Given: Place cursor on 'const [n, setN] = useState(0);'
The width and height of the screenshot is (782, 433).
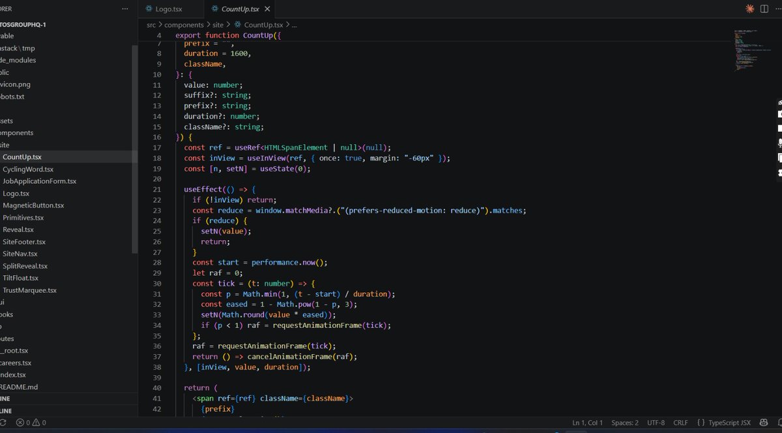Looking at the screenshot, I should [247, 168].
